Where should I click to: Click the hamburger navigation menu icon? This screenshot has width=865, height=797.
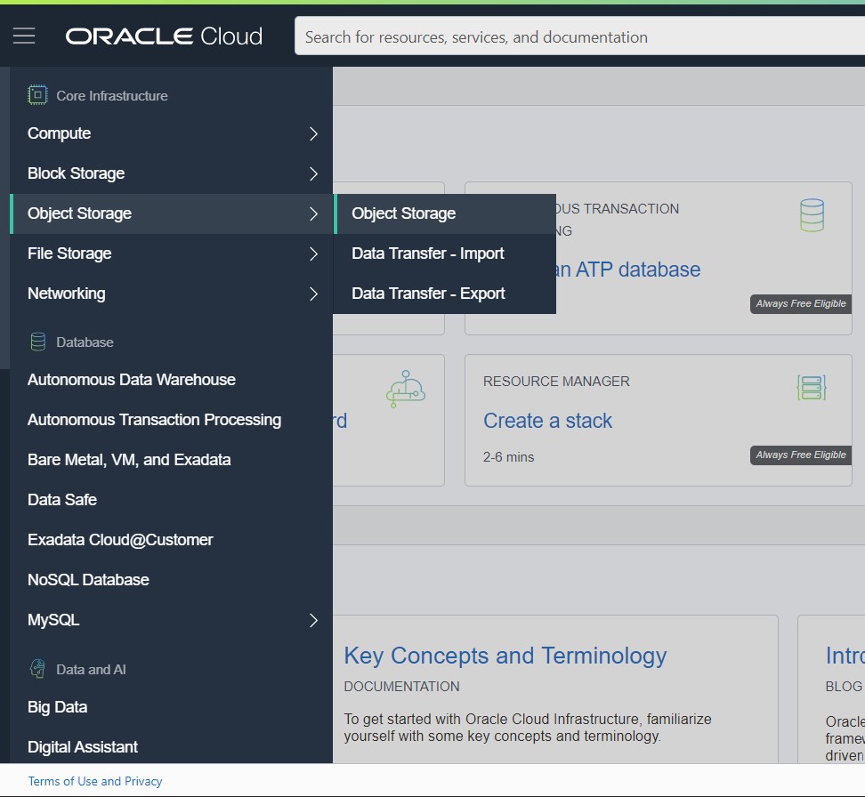(x=24, y=36)
